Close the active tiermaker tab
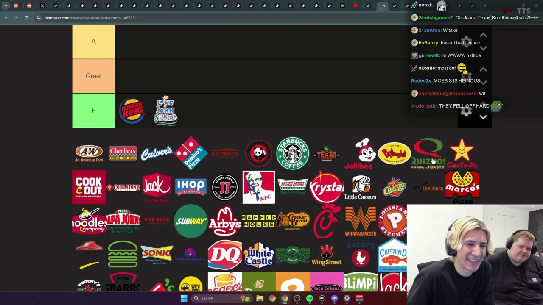This screenshot has width=543, height=305. click(383, 6)
